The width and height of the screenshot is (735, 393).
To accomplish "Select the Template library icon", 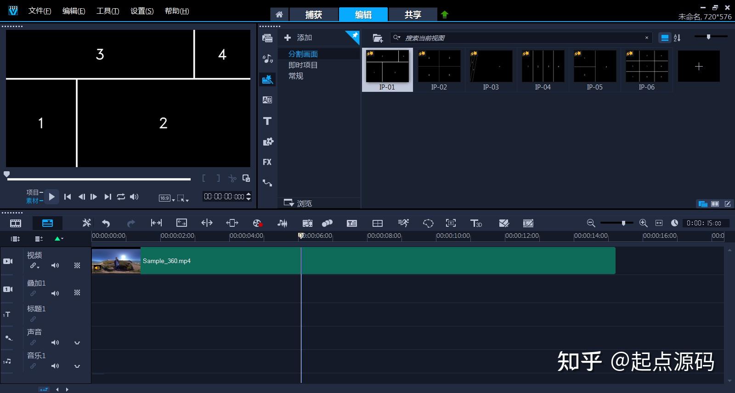I will coord(267,79).
